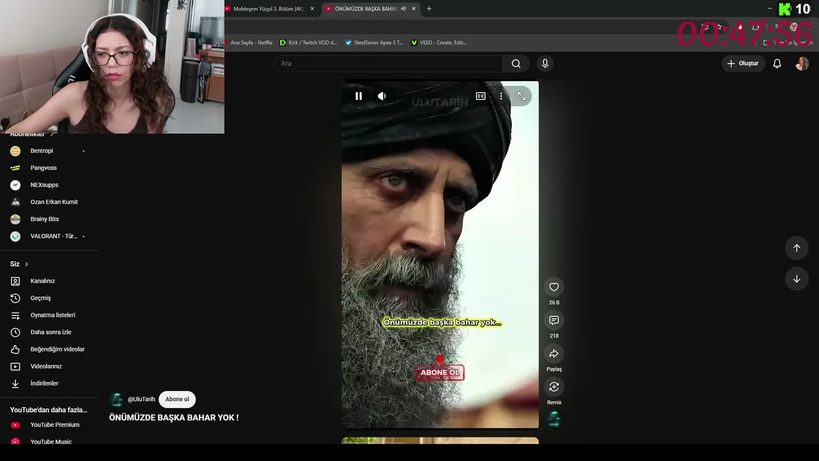
Task: Pause the playing Shorts video
Action: pyautogui.click(x=358, y=96)
